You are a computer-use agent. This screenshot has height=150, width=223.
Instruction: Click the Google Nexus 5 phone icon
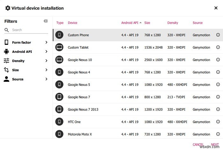[59, 85]
